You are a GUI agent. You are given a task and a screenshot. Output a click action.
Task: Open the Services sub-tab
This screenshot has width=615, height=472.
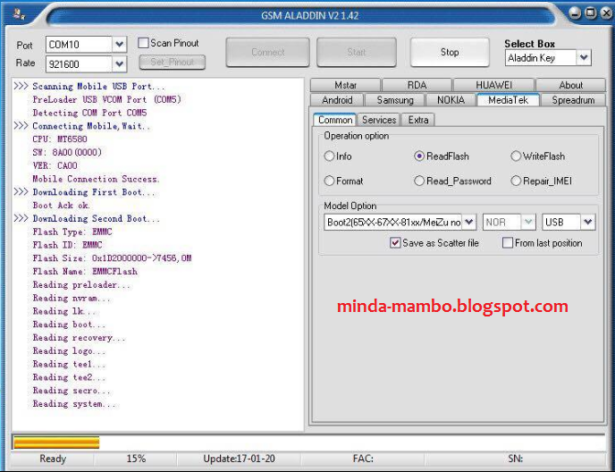pos(379,120)
